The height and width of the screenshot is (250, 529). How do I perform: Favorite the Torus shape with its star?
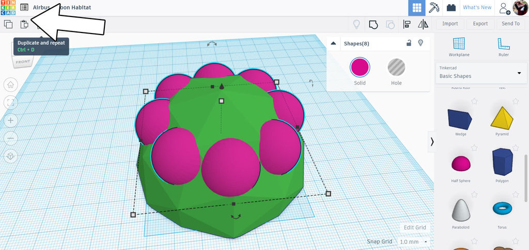point(516,194)
